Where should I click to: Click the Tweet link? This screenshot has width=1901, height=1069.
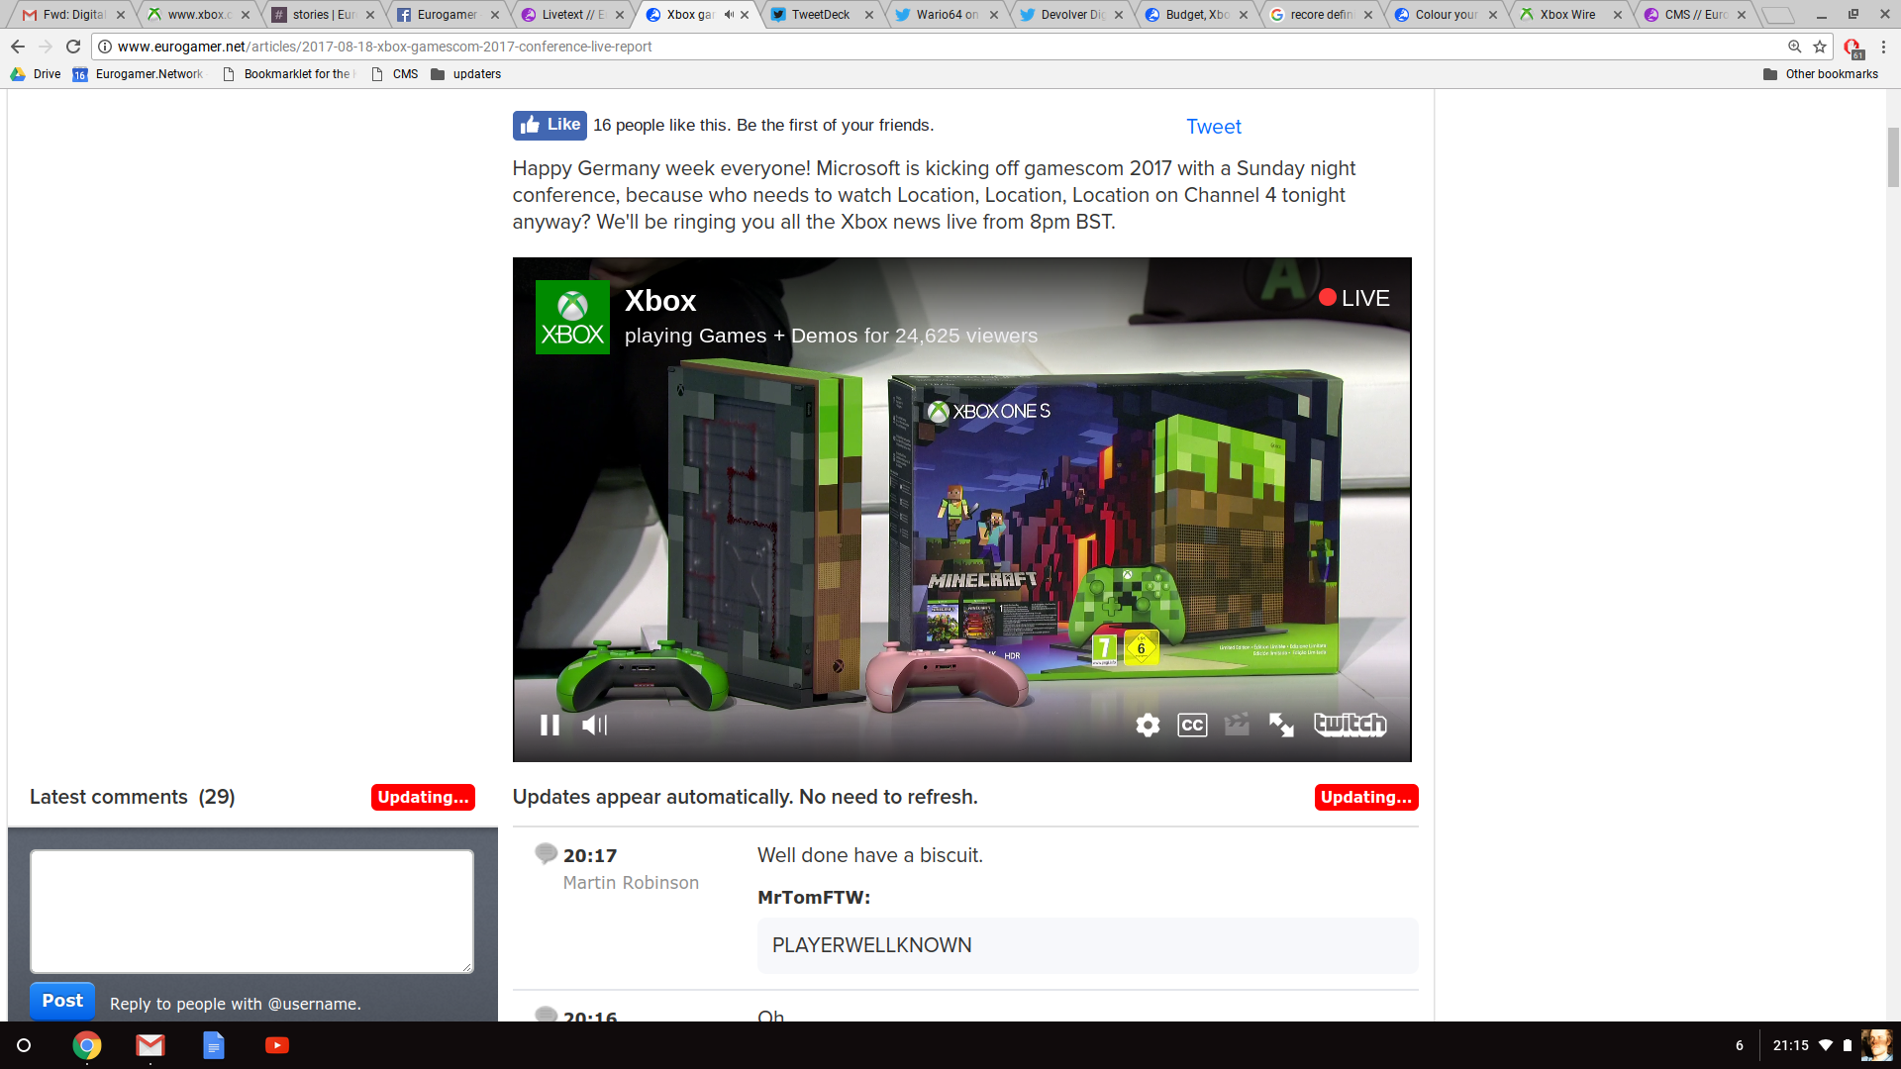[1214, 127]
